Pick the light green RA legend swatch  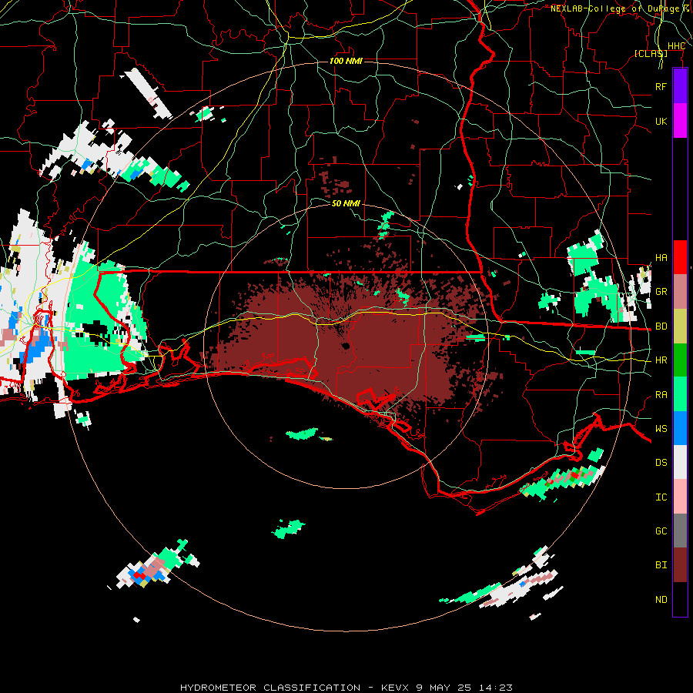point(680,394)
